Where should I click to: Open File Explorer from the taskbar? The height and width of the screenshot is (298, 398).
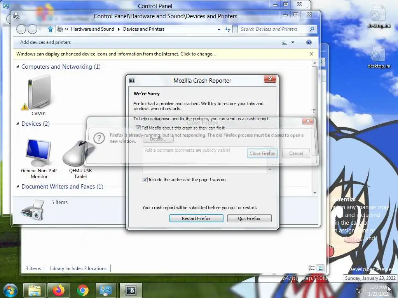(35, 290)
